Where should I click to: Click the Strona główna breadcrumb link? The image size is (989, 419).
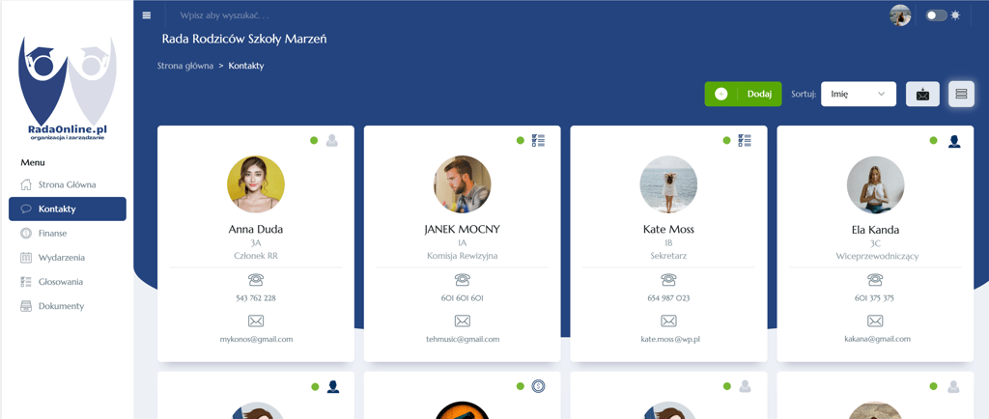[x=185, y=66]
